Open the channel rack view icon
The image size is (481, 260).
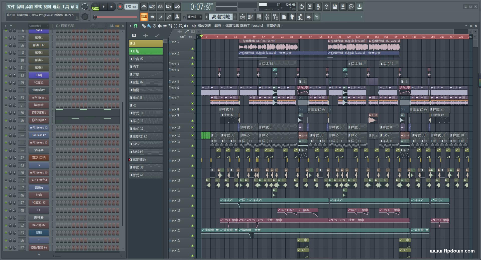coord(259,17)
